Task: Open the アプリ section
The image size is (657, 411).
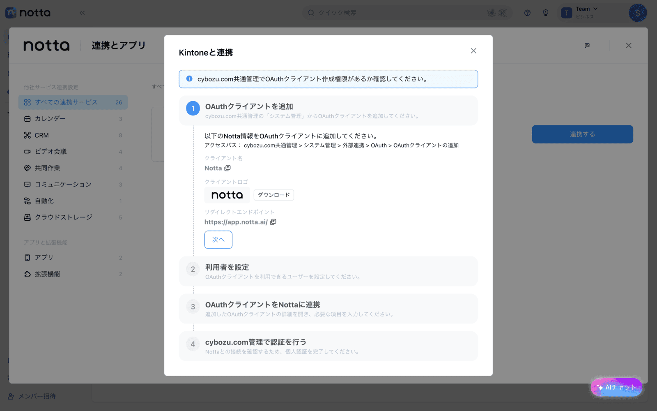Action: click(x=73, y=258)
